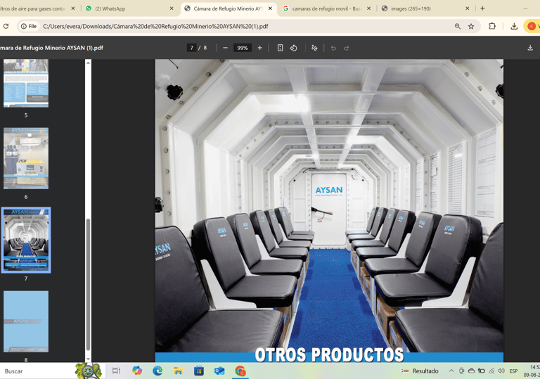Open network Wi-Fi settings in tray
Image resolution: width=540 pixels, height=379 pixels.
point(491,371)
